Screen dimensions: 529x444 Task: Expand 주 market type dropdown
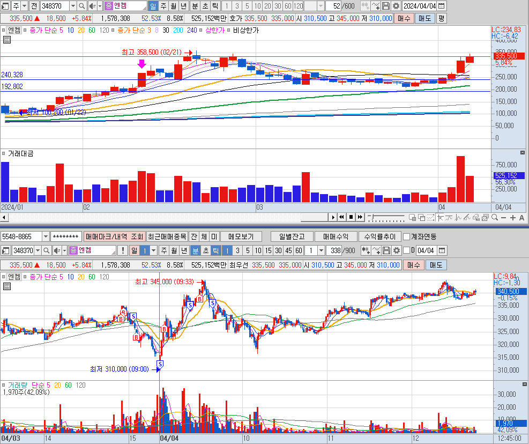(x=24, y=6)
